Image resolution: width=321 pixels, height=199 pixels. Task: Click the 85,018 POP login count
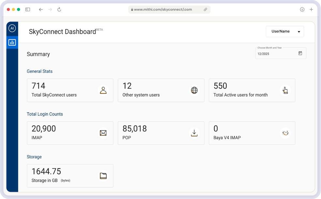click(134, 129)
